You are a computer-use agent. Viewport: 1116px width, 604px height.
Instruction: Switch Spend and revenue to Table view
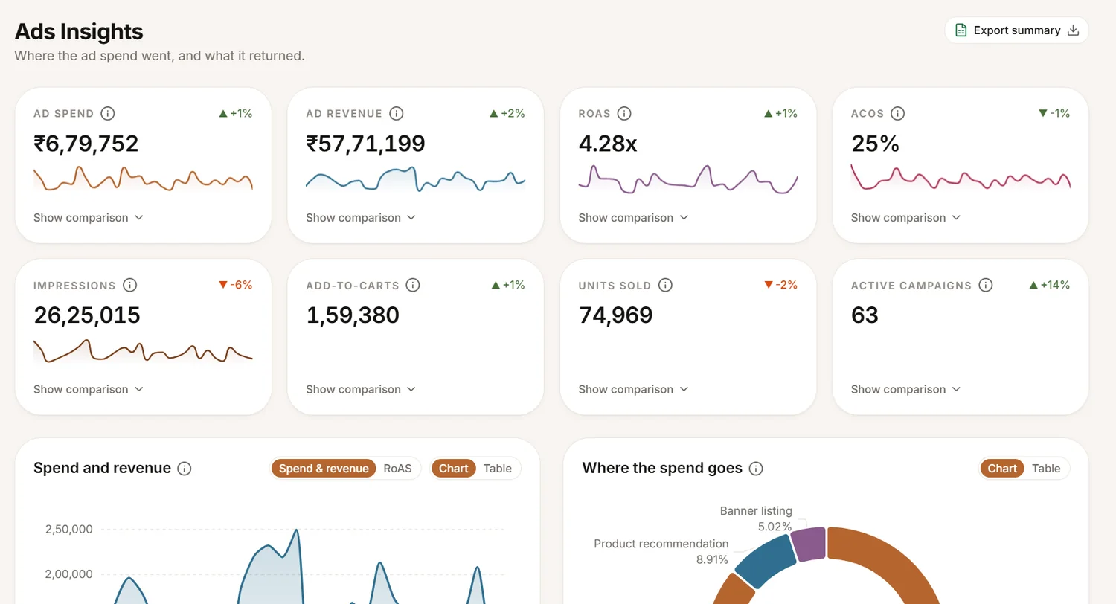(498, 469)
